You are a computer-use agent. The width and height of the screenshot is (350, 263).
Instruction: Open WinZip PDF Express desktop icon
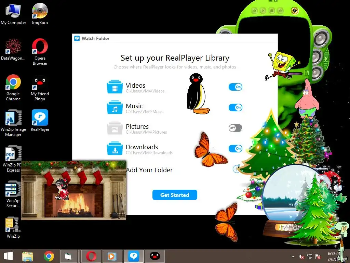click(x=12, y=159)
